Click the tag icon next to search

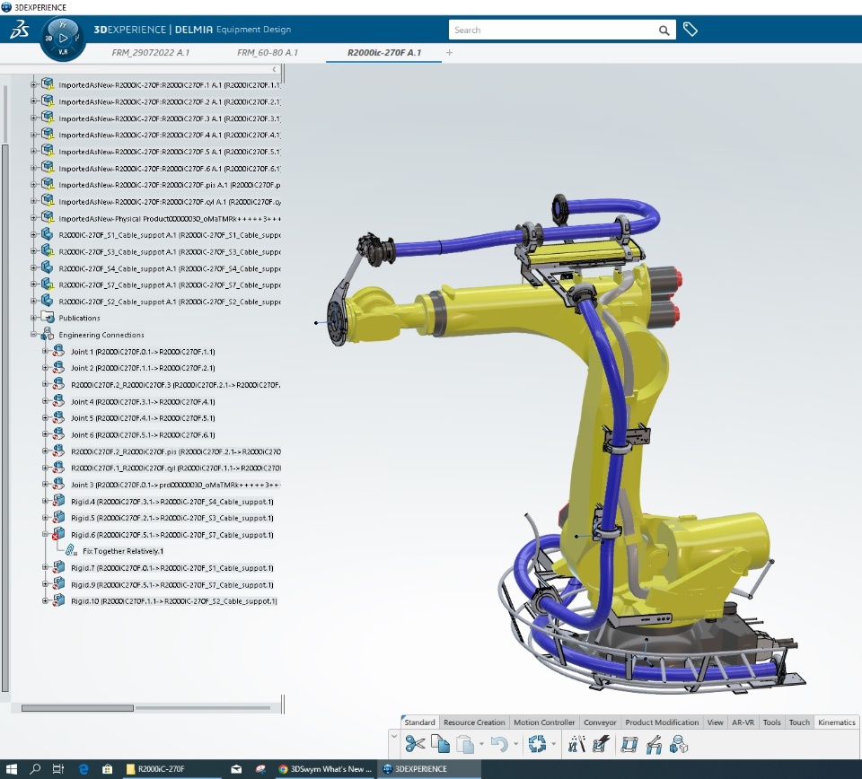(690, 30)
